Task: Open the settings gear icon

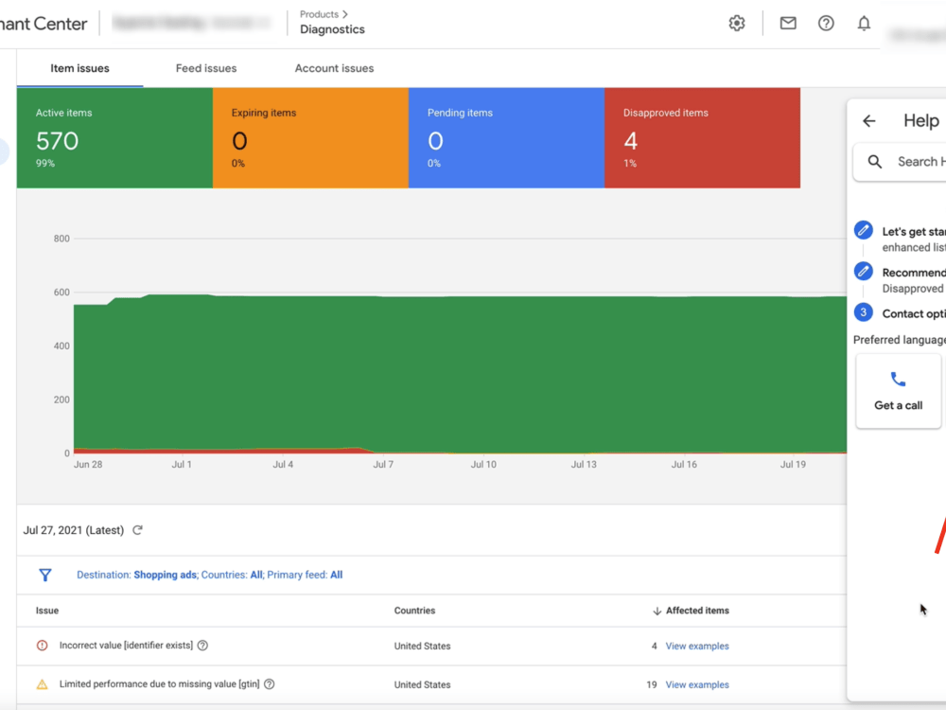Action: click(x=737, y=24)
